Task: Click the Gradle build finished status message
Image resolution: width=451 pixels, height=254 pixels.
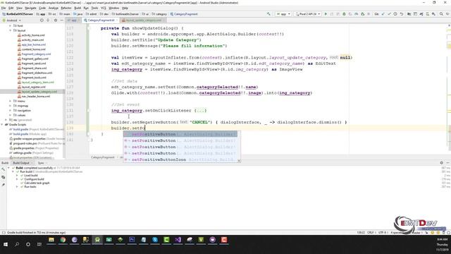Action: coord(36,232)
